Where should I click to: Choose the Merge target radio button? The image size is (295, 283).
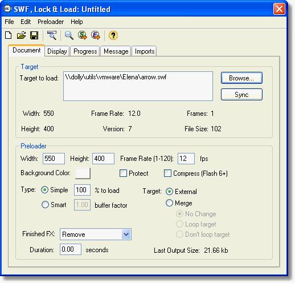tap(169, 203)
